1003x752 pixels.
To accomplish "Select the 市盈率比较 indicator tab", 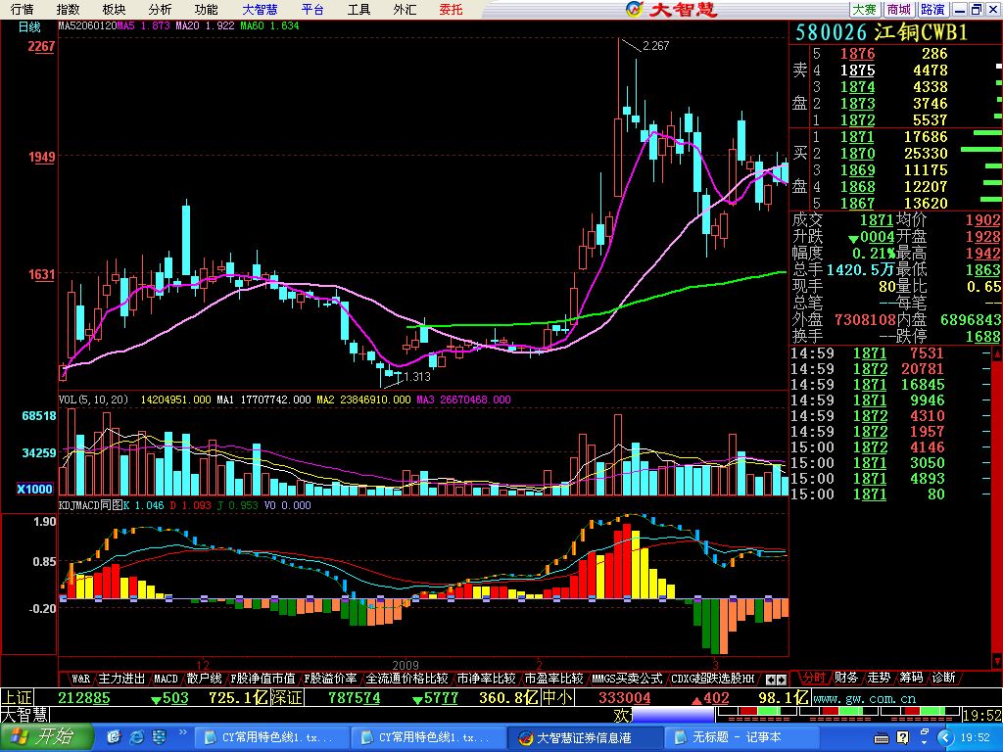I will click(x=554, y=678).
